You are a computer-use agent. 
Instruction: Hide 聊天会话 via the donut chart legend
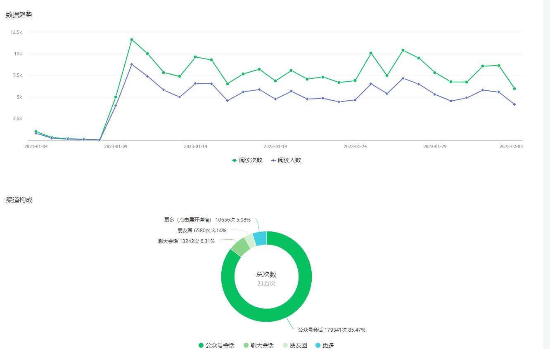click(258, 345)
